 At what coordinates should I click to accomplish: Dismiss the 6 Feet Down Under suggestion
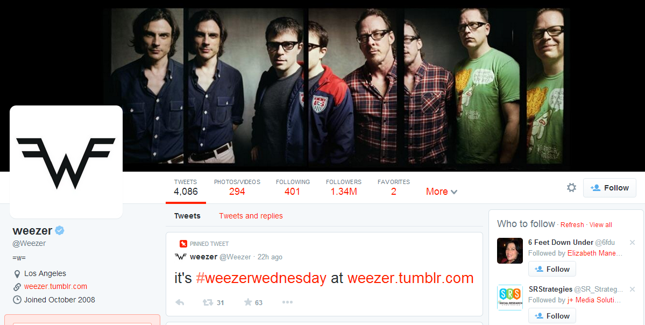pos(632,242)
